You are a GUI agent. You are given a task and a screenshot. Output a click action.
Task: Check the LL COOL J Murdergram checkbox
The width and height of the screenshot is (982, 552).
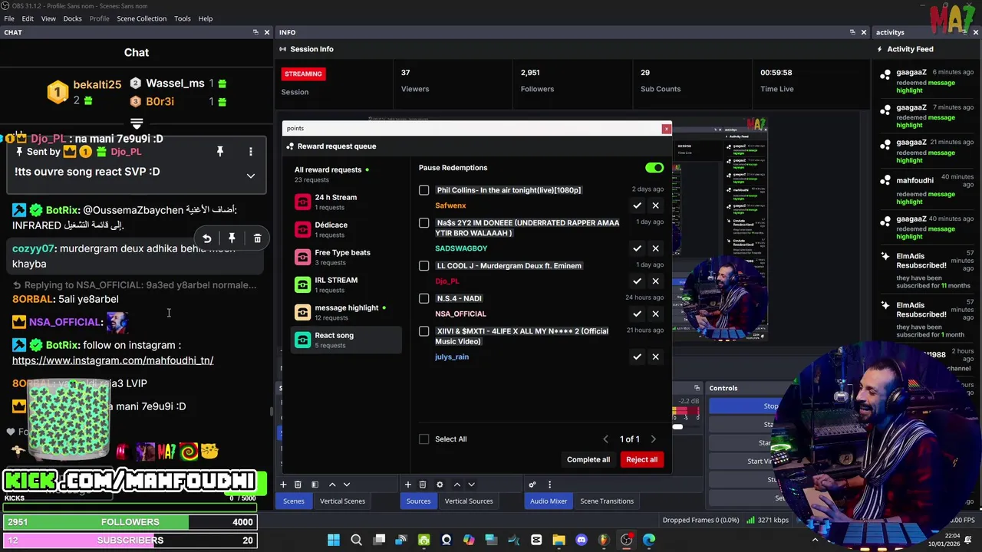click(424, 266)
